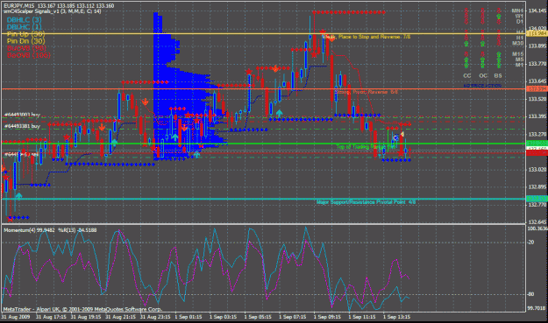Click the orange price tag on price axis
Image resolution: width=548 pixels, height=323 pixels.
(537, 89)
